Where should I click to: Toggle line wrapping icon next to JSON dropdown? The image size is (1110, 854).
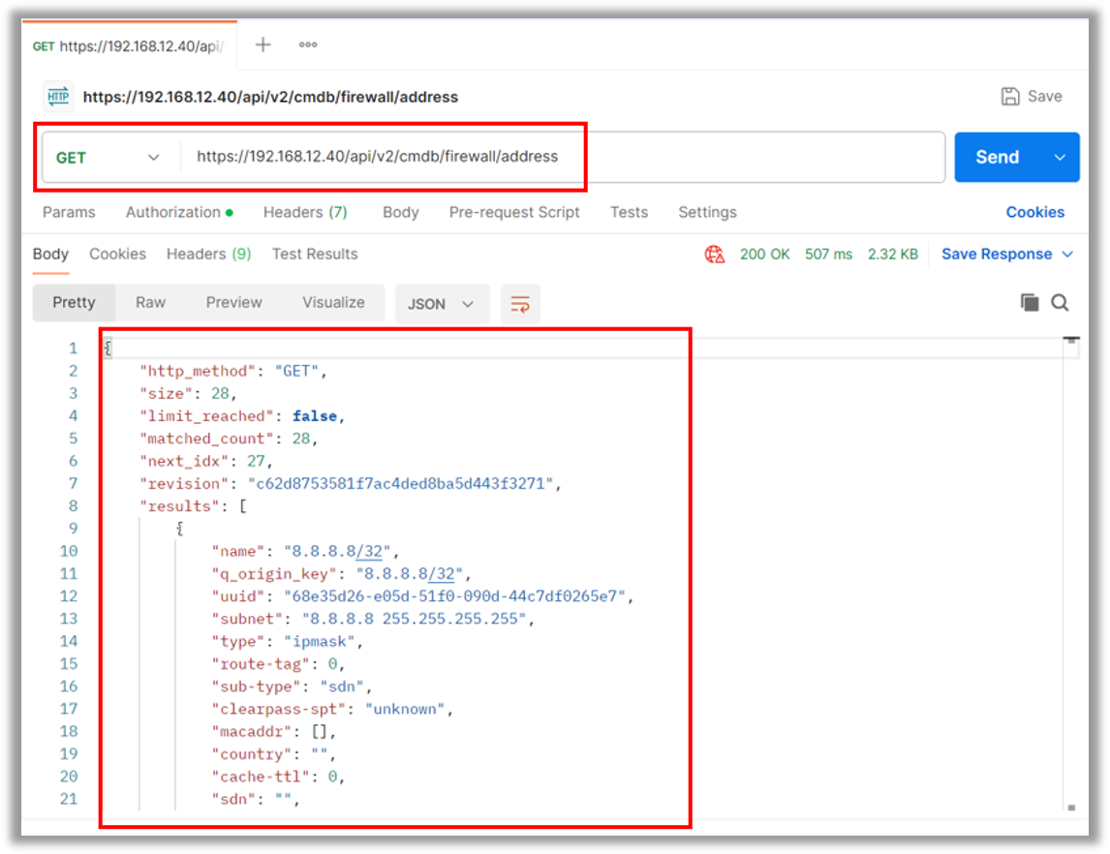(x=520, y=303)
